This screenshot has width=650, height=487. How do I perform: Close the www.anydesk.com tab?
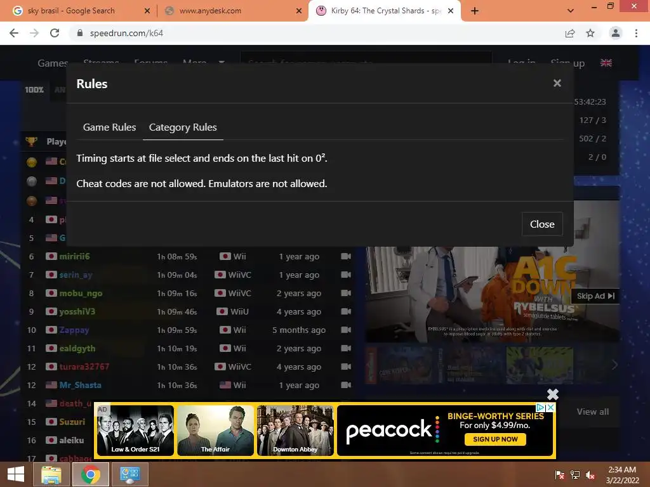[x=298, y=11]
